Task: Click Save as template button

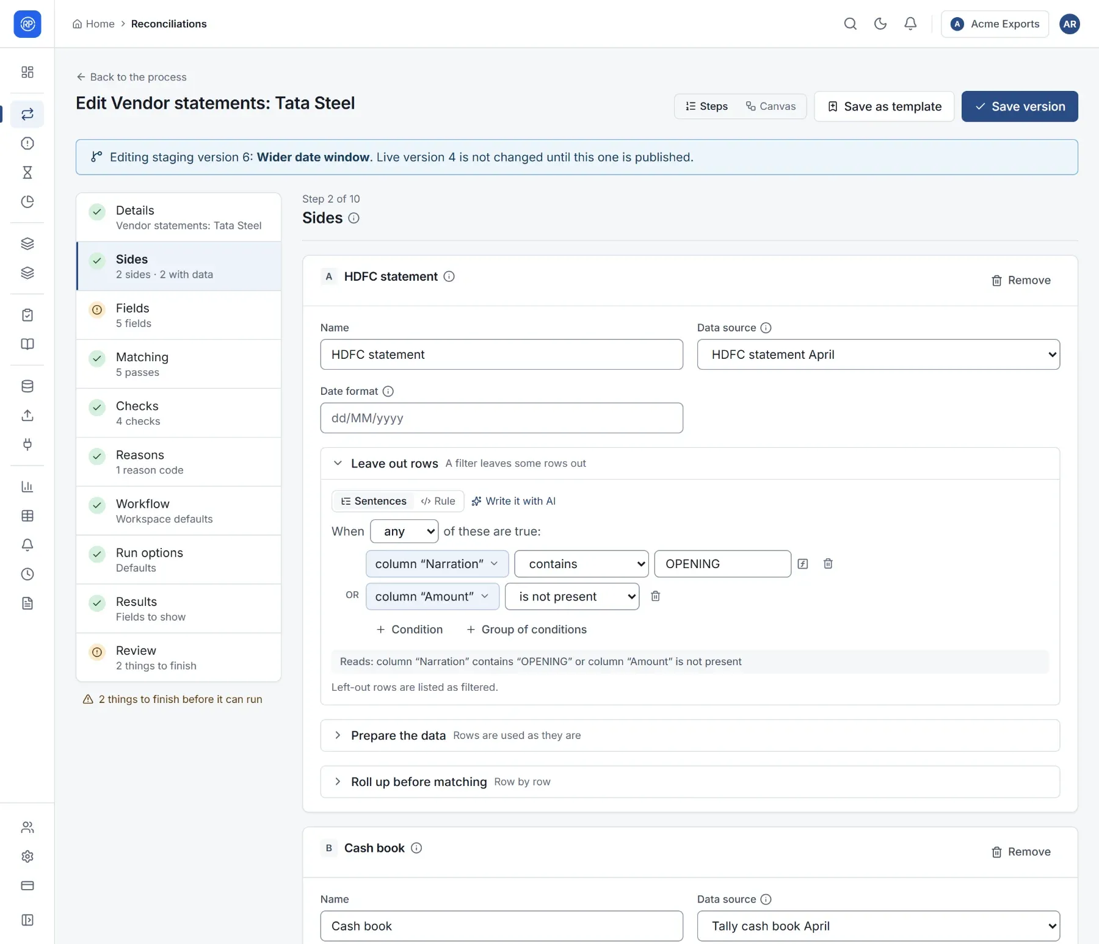Action: (884, 106)
